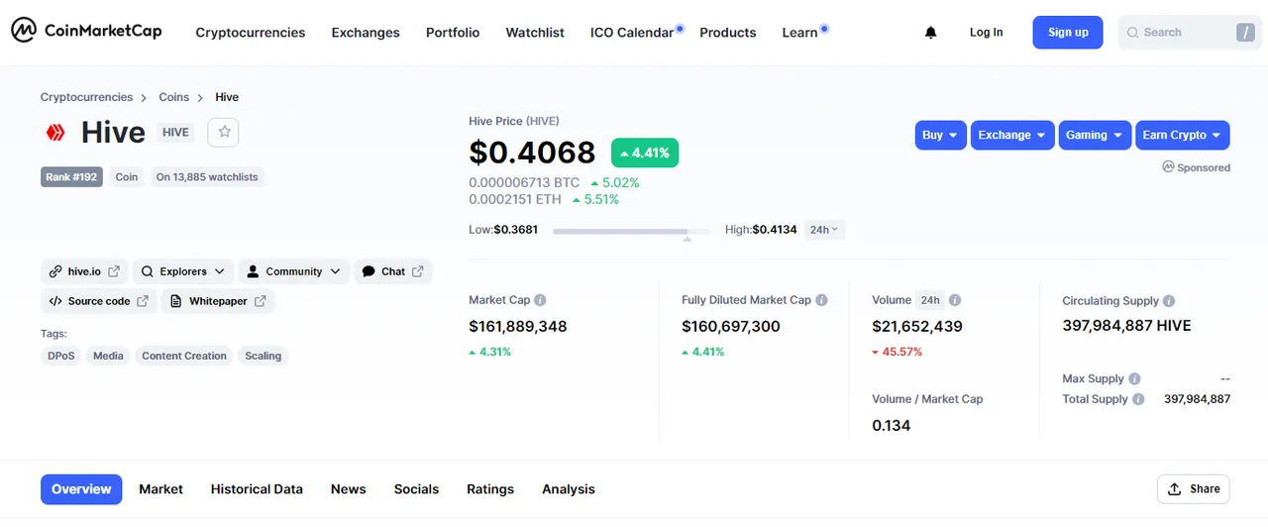
Task: Click the slash shortcut icon in the search box
Action: click(x=1245, y=33)
